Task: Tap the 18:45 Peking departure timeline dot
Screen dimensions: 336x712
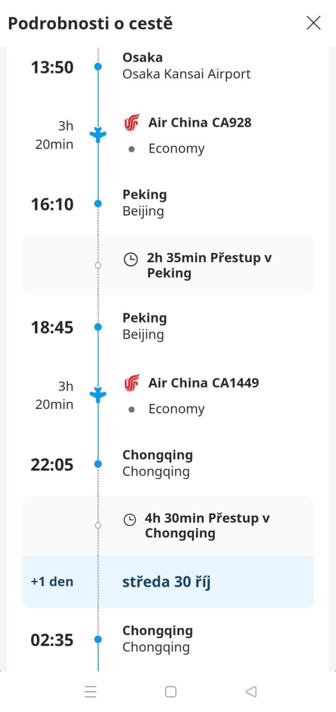Action: point(98,327)
